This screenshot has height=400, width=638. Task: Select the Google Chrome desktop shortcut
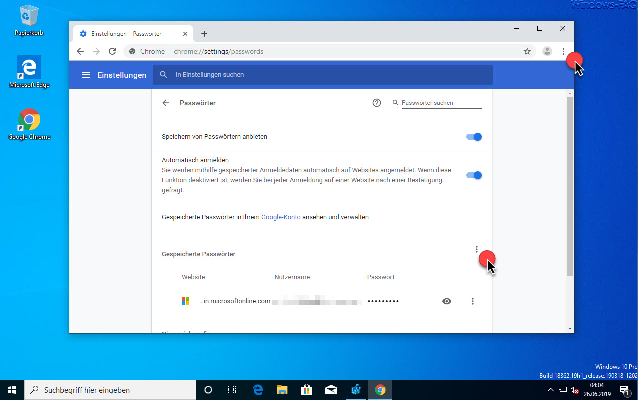[x=29, y=124]
